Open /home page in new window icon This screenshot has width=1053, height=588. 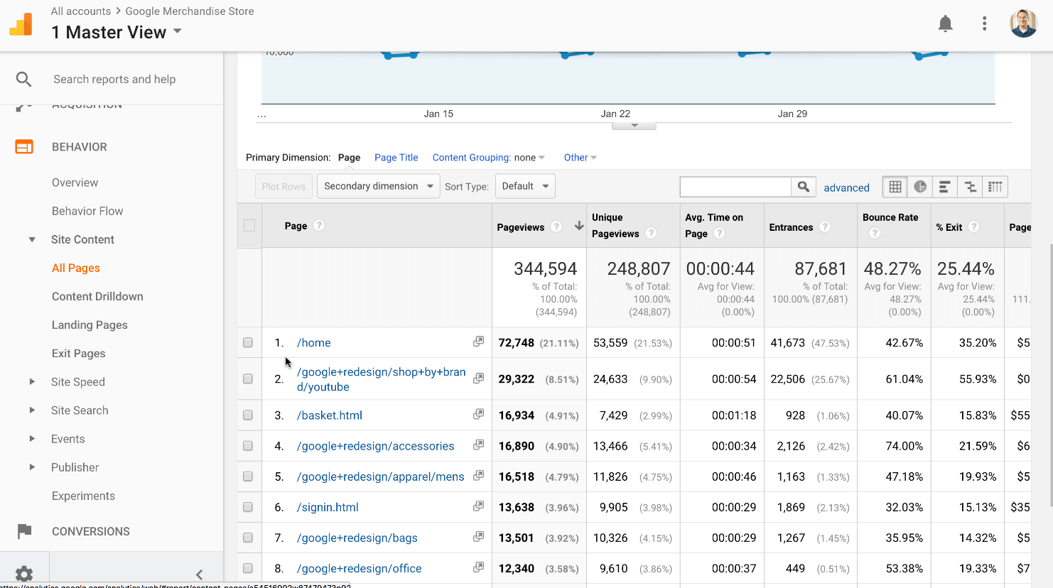[x=479, y=342]
